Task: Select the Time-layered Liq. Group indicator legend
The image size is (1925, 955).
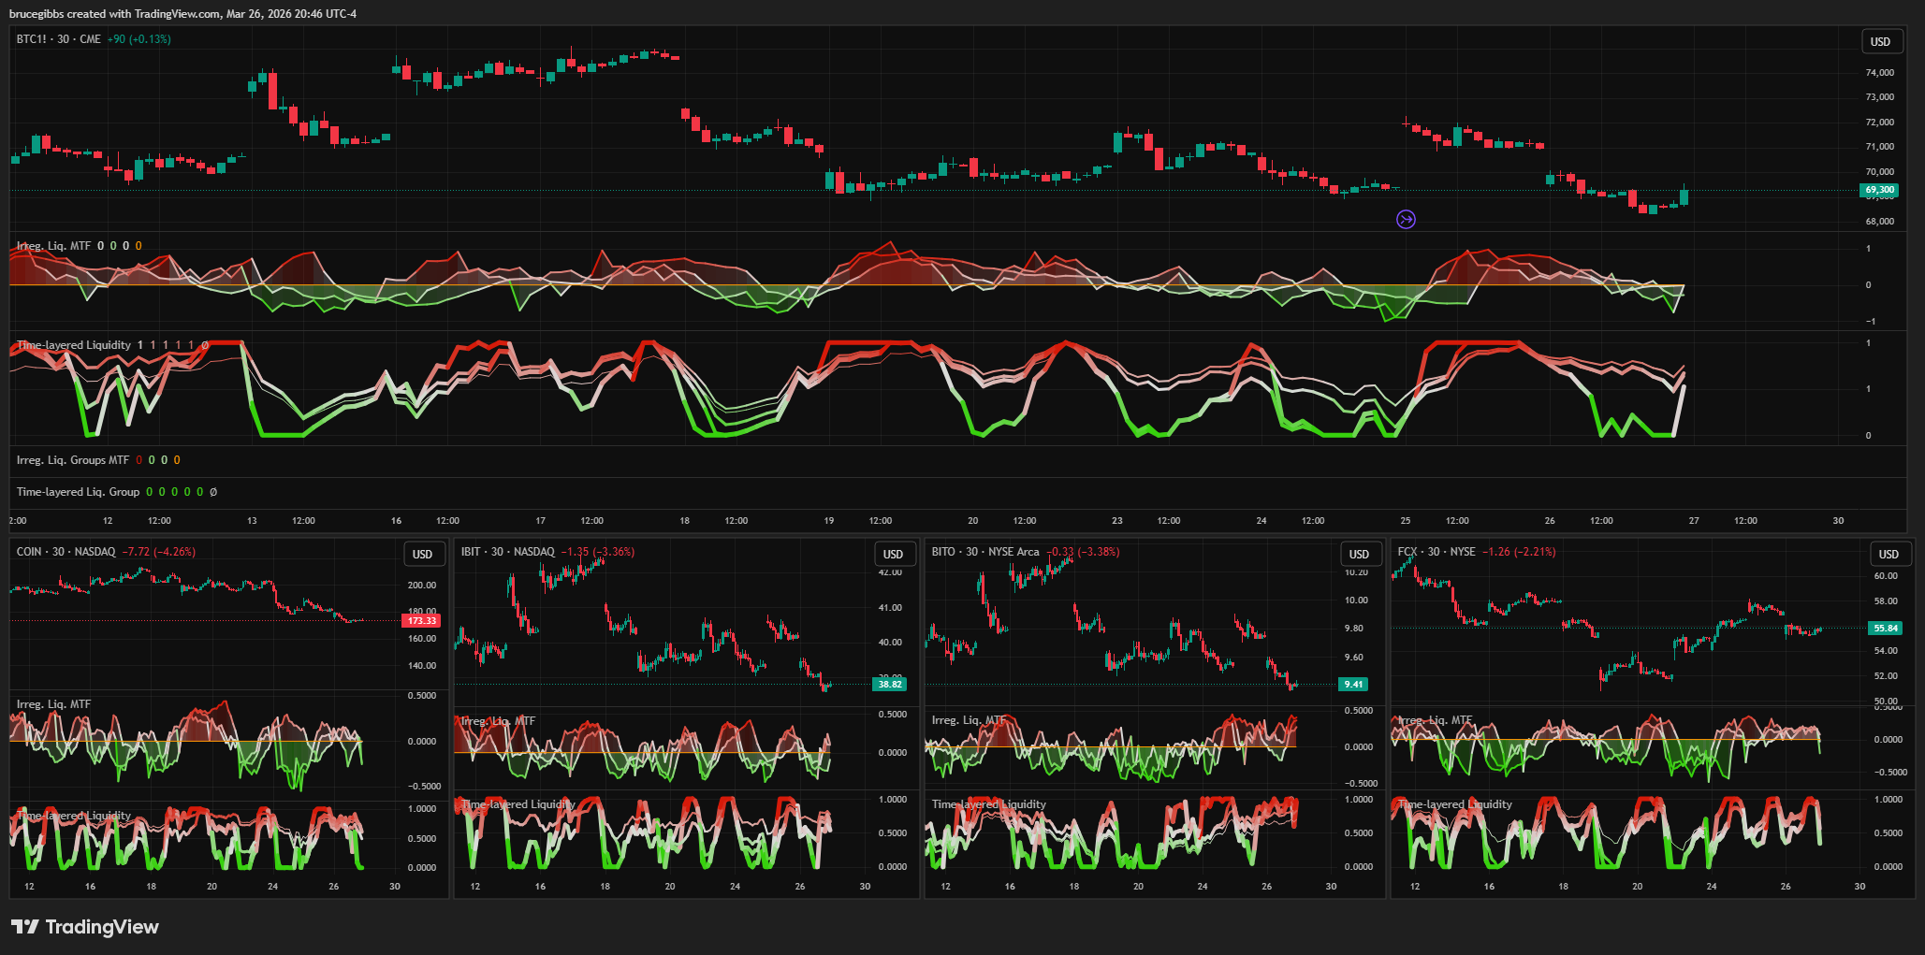Action: click(78, 492)
